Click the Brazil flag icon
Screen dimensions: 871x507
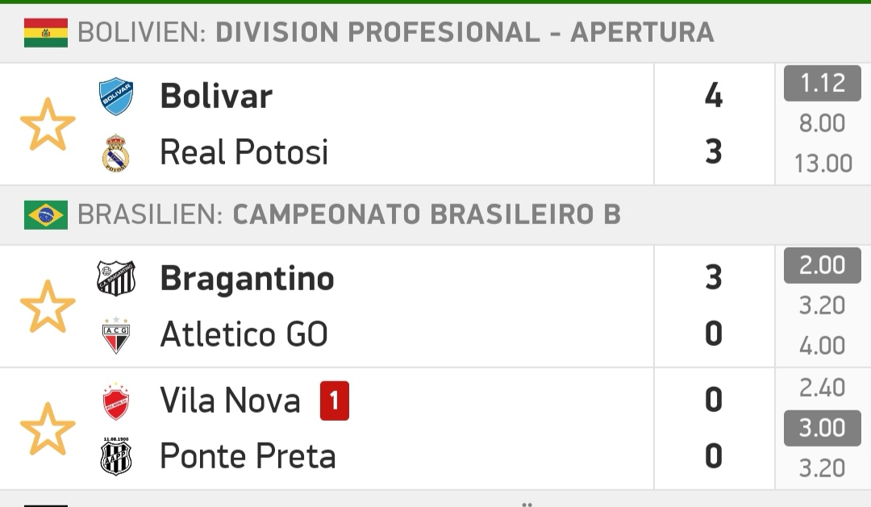tap(45, 215)
